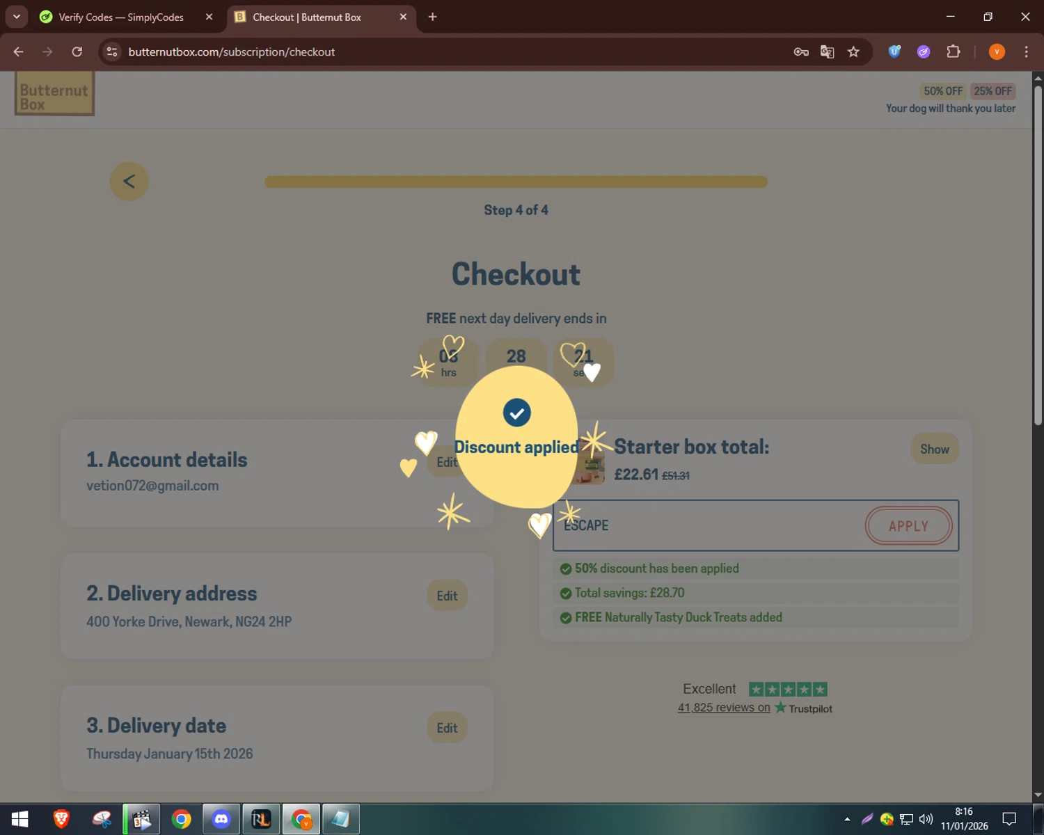Open the Extensions puzzle menu
1044x835 pixels.
click(954, 51)
